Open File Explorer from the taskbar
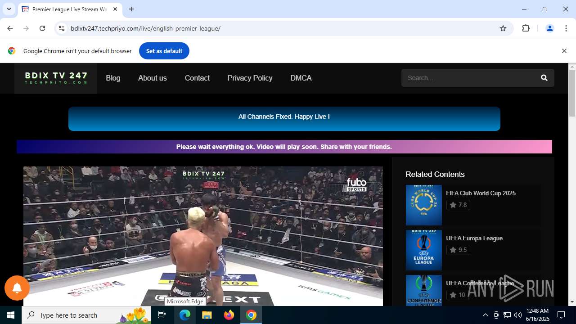Viewport: 576px width, 324px height. 207,315
